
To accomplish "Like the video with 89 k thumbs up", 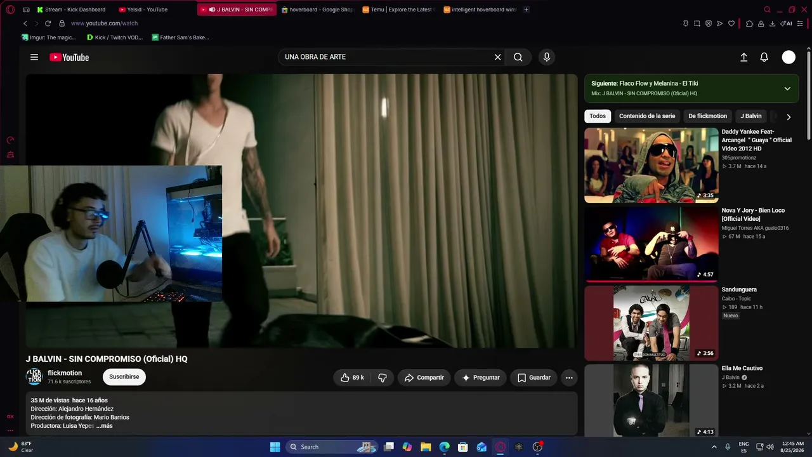I will [352, 378].
